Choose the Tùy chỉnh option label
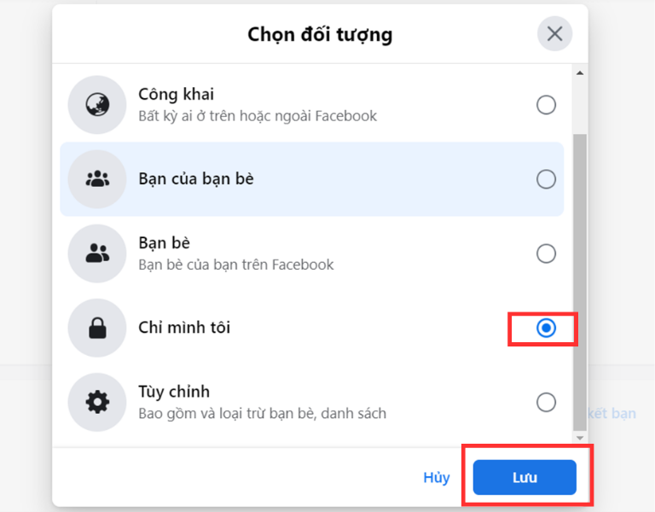 [174, 392]
